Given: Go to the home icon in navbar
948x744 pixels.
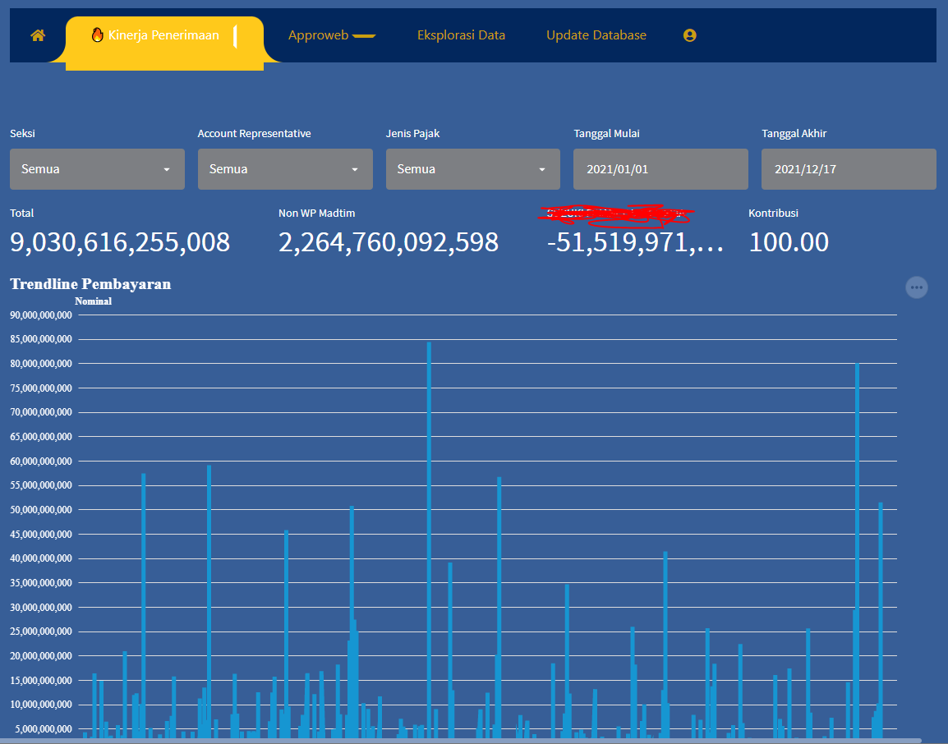Looking at the screenshot, I should pos(38,35).
